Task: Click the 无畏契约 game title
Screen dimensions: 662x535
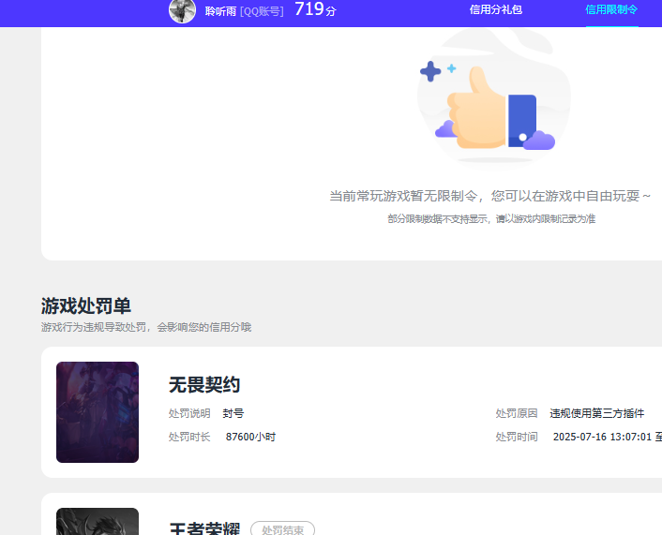Action: click(x=204, y=385)
